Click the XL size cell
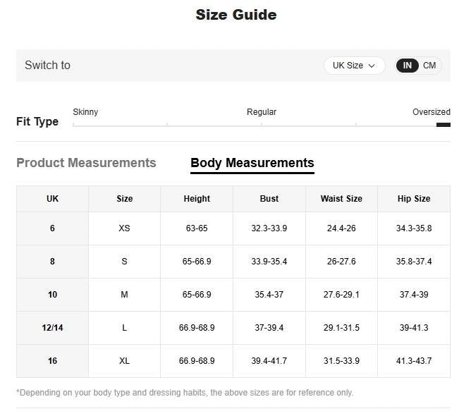Viewport: 471px width, 416px height. [124, 361]
